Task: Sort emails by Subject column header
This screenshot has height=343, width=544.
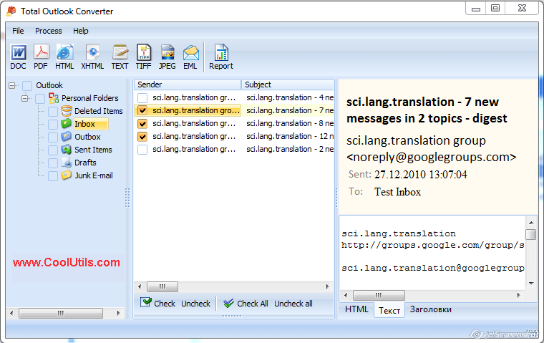Action: tap(286, 84)
